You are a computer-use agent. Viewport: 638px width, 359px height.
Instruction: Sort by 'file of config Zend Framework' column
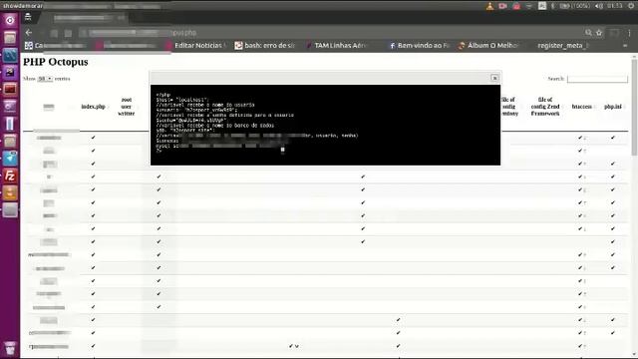[x=545, y=107]
